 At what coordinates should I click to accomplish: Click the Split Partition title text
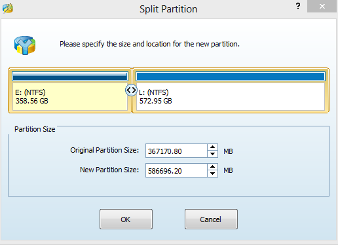click(168, 9)
